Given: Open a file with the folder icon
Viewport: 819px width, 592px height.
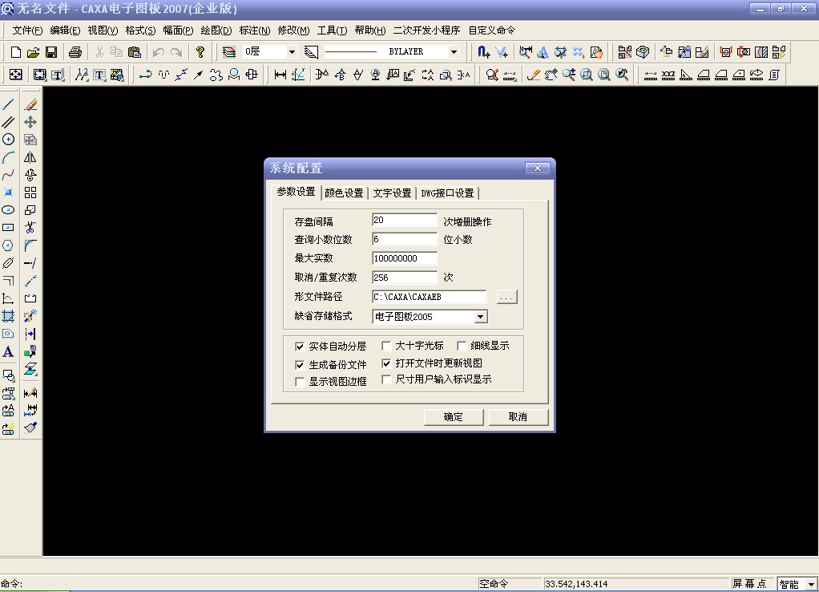Looking at the screenshot, I should click(x=33, y=52).
